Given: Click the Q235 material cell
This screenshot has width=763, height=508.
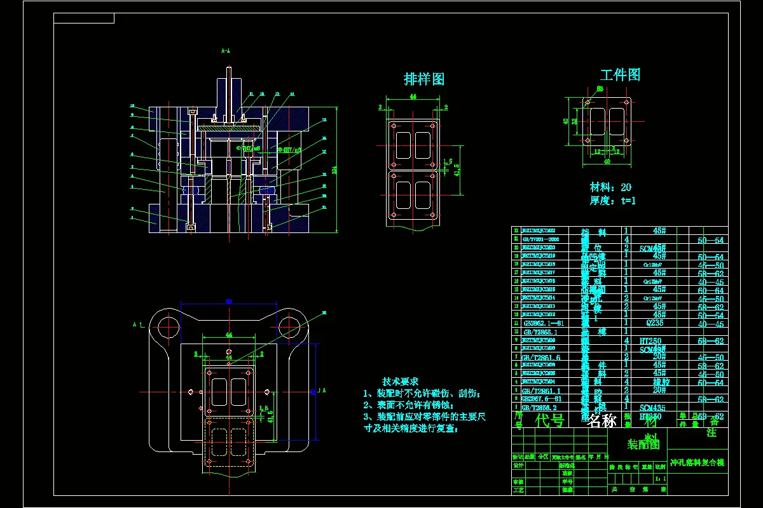Looking at the screenshot, I should (654, 323).
